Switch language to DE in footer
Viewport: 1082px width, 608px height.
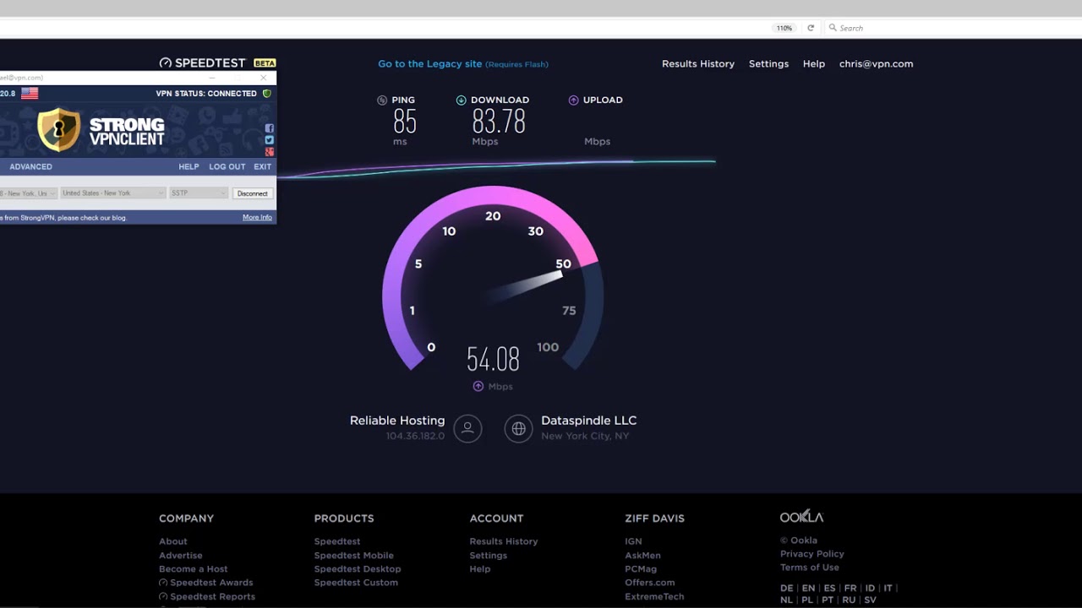click(x=787, y=588)
